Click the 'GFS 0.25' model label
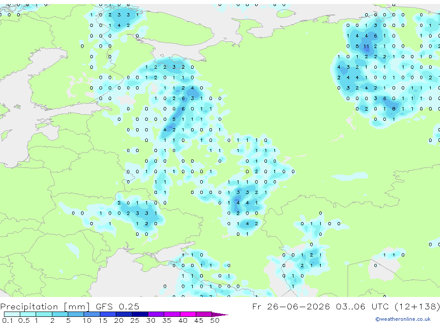440x323 pixels. click(117, 306)
